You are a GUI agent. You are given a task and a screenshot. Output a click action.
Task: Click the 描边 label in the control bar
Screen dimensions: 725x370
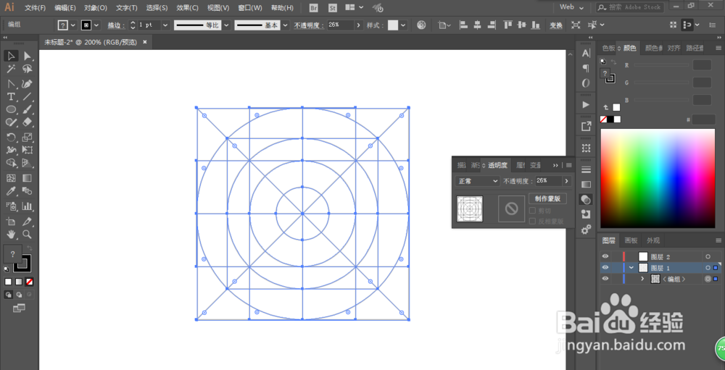coord(116,25)
